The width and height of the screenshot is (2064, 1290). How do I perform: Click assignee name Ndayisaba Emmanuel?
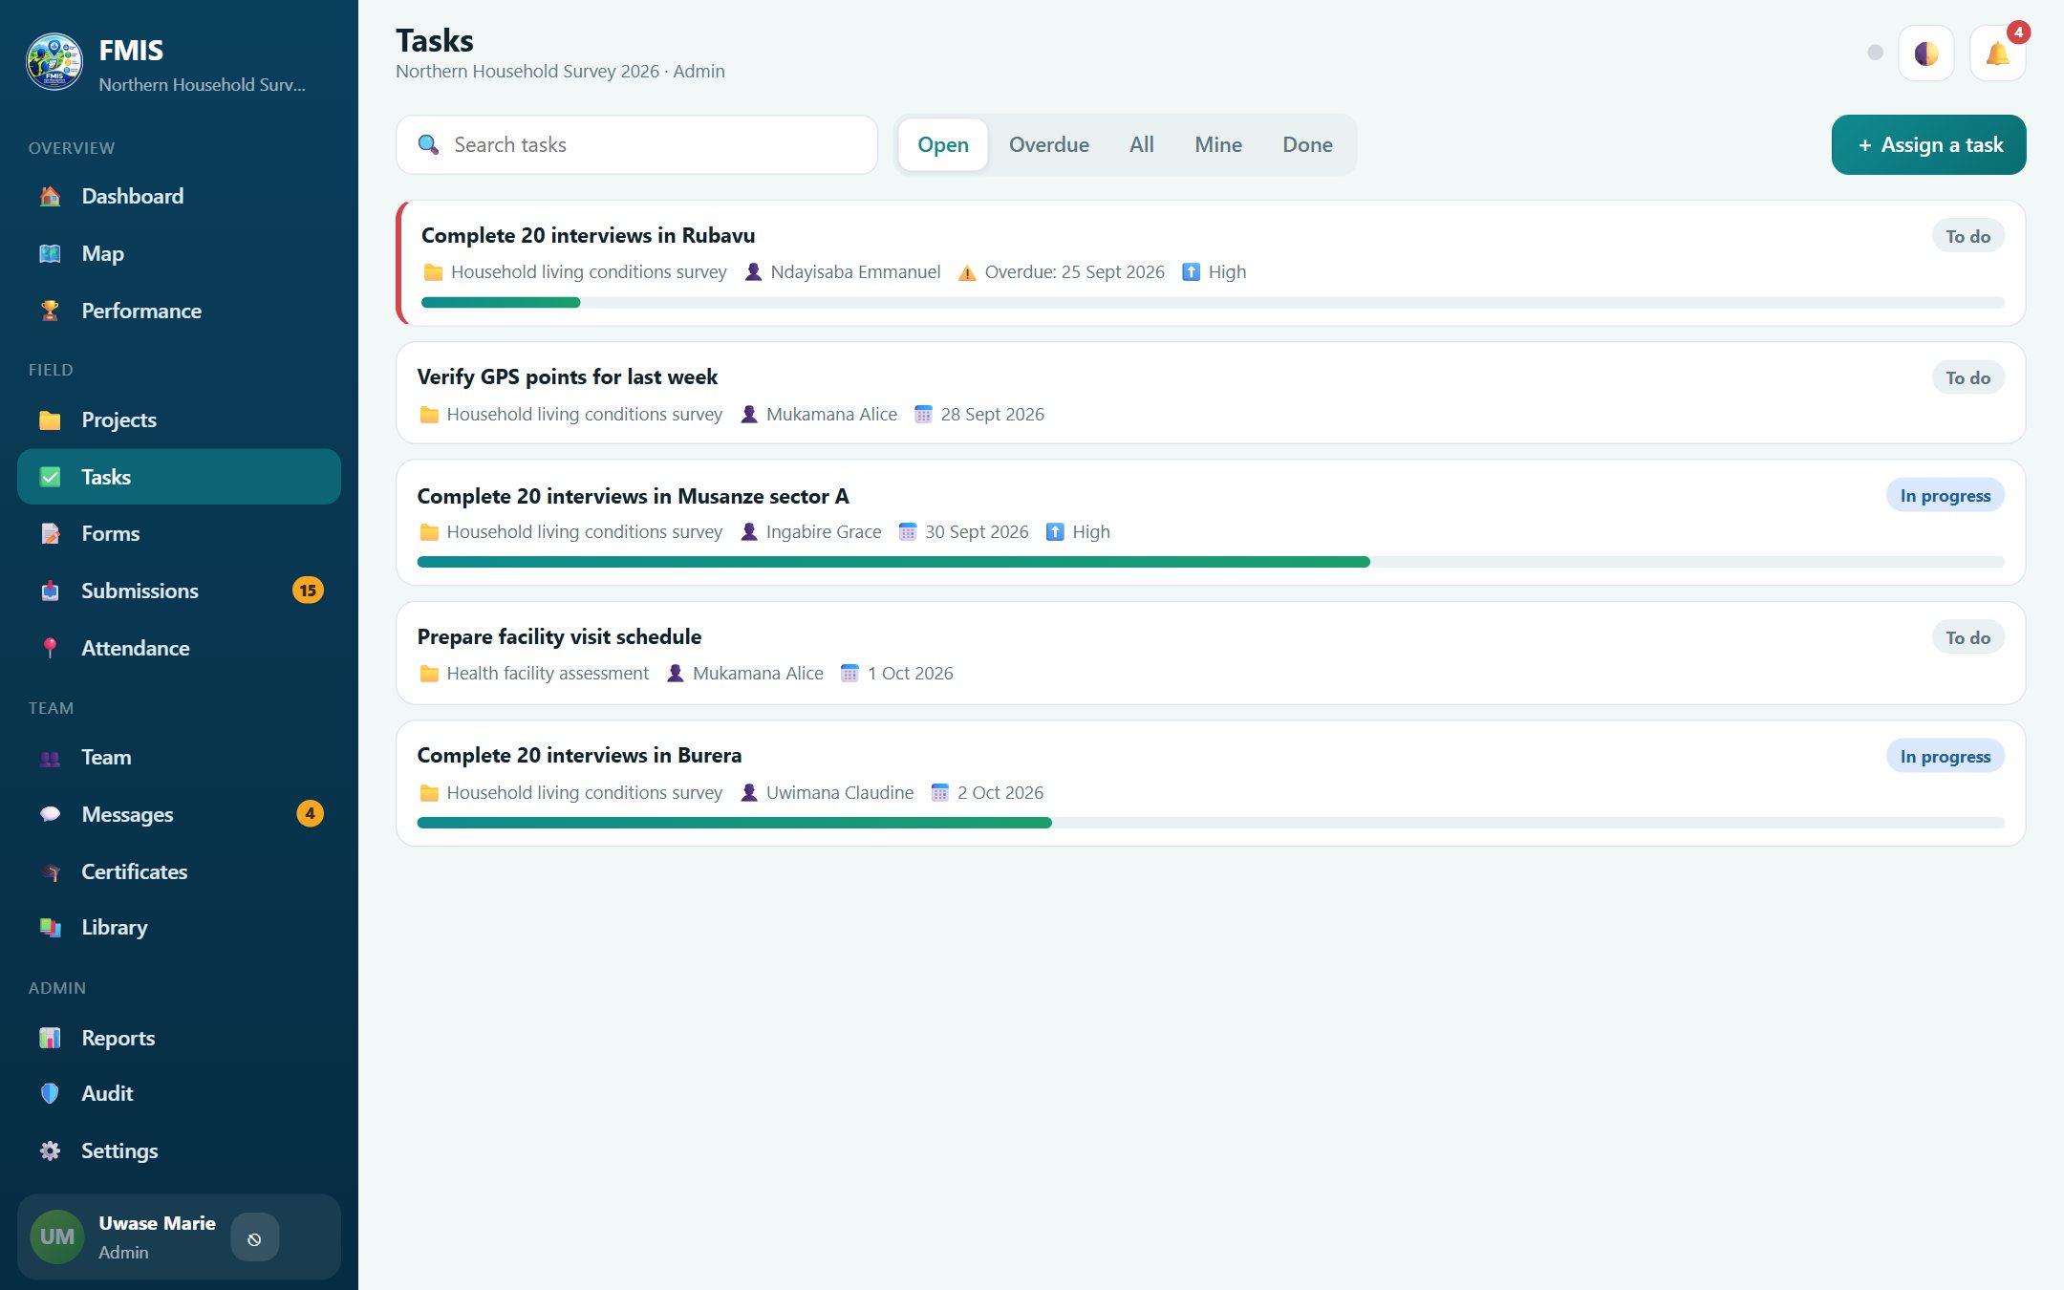855,272
